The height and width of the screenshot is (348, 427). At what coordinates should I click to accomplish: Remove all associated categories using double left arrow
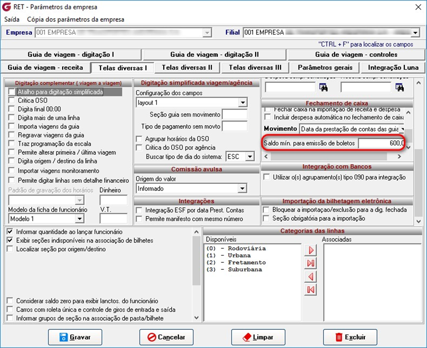point(310,289)
